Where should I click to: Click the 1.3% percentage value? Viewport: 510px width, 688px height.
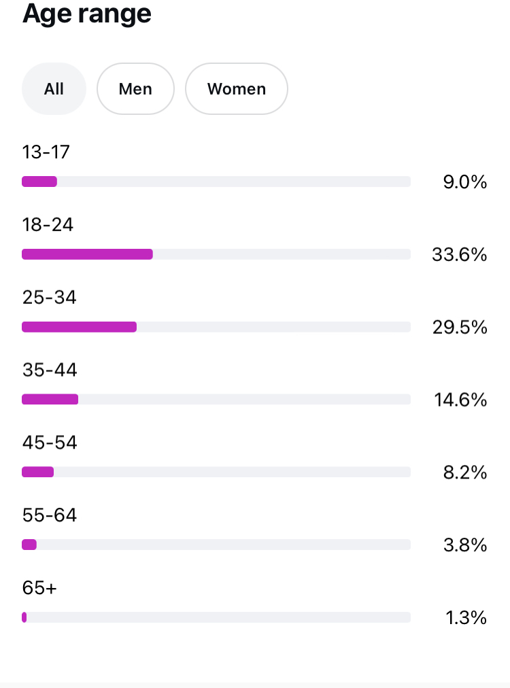[x=466, y=618]
